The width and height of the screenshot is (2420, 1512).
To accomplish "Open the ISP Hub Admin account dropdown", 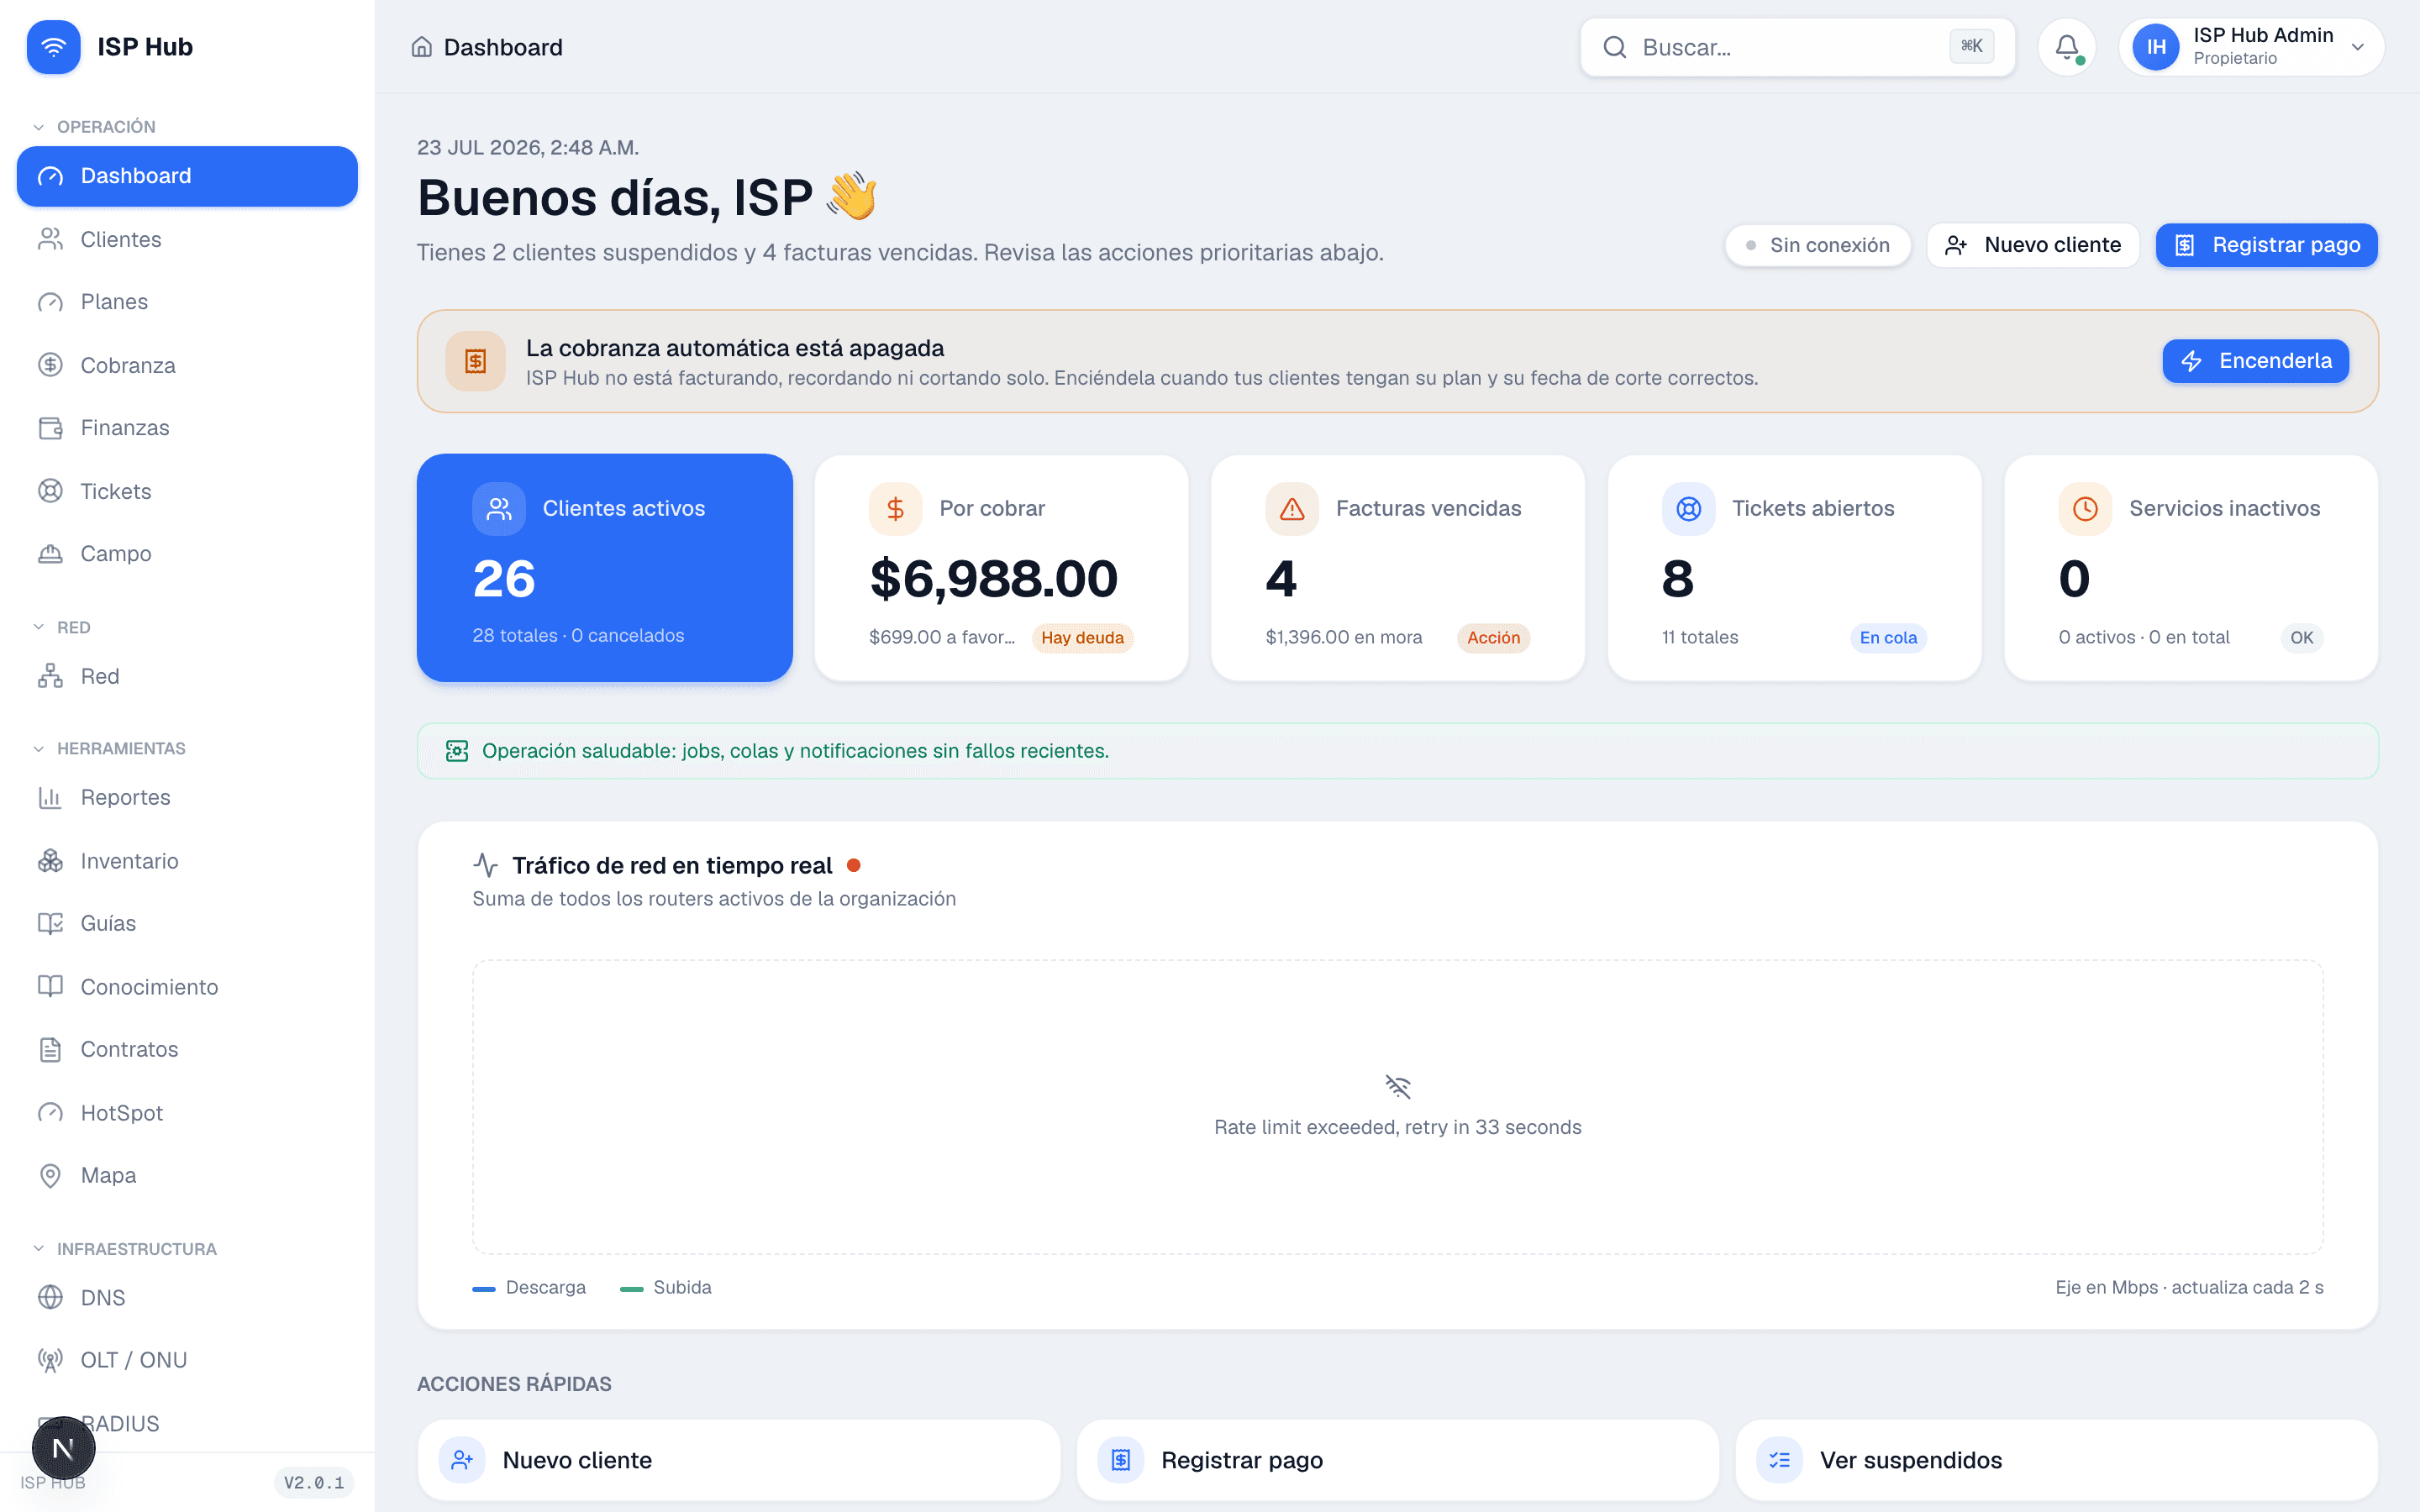I will click(2251, 47).
